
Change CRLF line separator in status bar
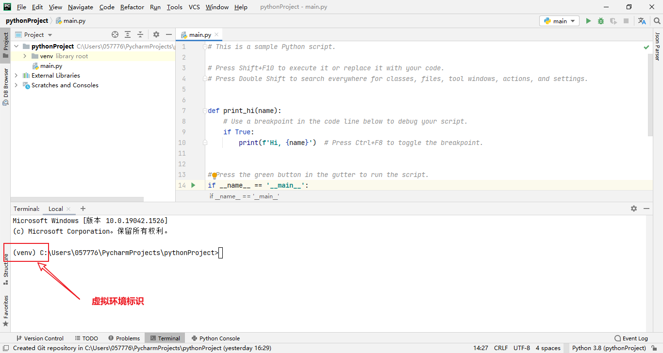pos(501,348)
